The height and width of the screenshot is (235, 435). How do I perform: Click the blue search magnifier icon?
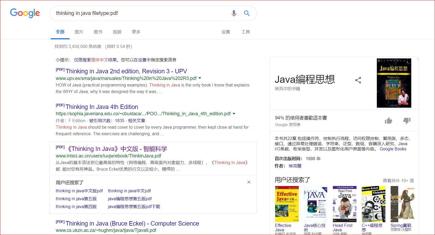tap(247, 13)
